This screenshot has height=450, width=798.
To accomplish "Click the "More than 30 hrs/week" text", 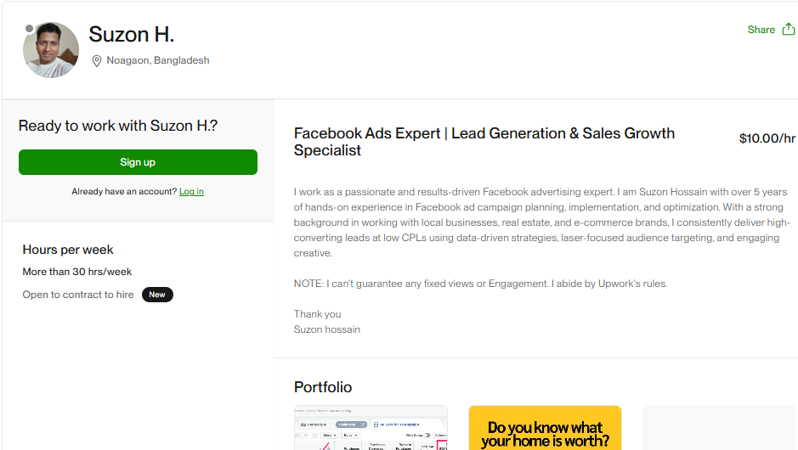I will pyautogui.click(x=77, y=272).
